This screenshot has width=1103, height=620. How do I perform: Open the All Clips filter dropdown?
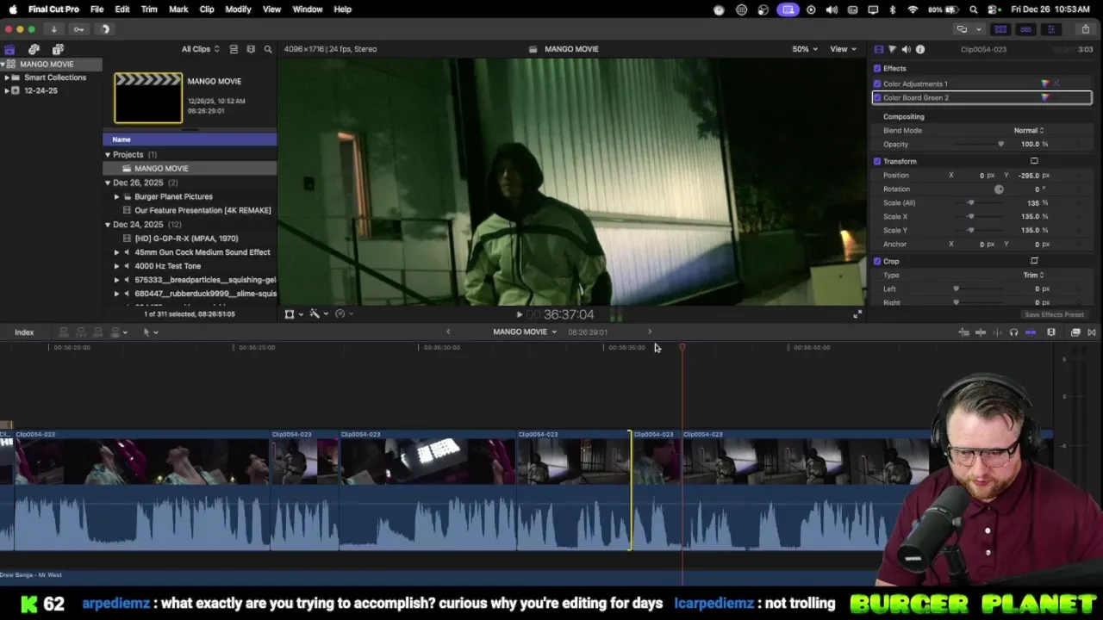coord(200,49)
